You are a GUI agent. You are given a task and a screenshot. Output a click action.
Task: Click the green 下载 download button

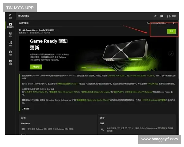pos(171,31)
